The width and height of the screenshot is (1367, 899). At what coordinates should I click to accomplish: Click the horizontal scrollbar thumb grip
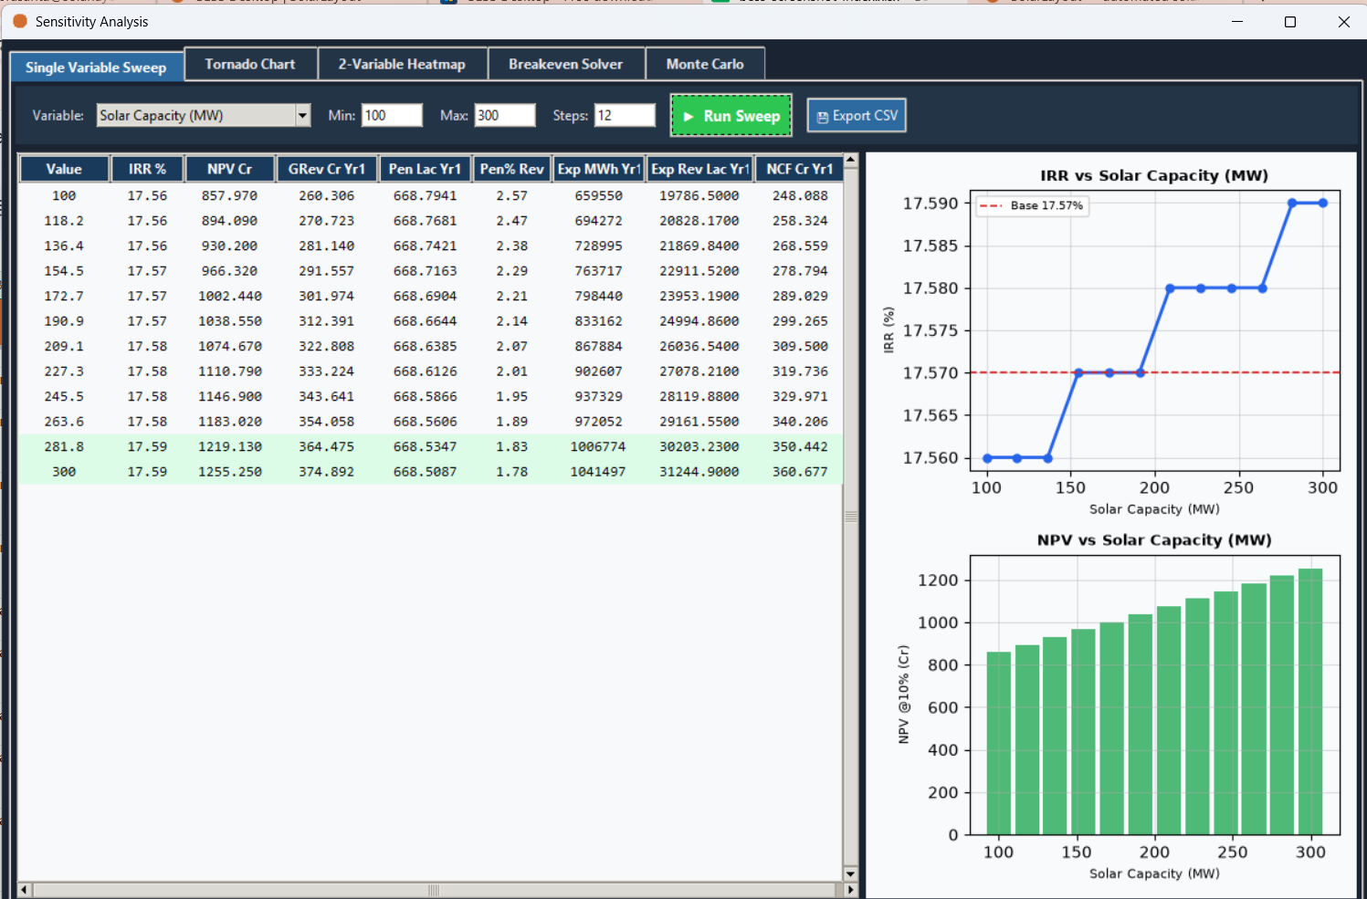tap(434, 890)
